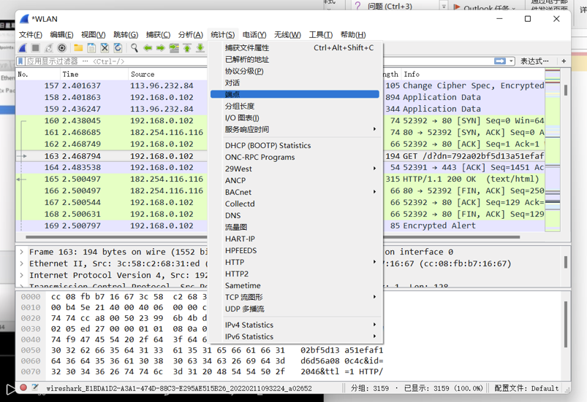Click the colored packet minimap strip
The image size is (587, 402).
coord(553,150)
